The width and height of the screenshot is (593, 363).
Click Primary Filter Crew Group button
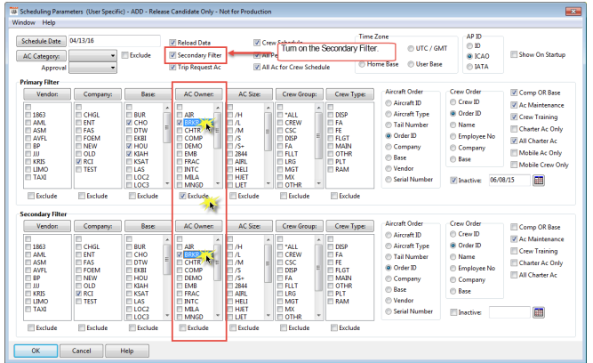[x=300, y=94]
